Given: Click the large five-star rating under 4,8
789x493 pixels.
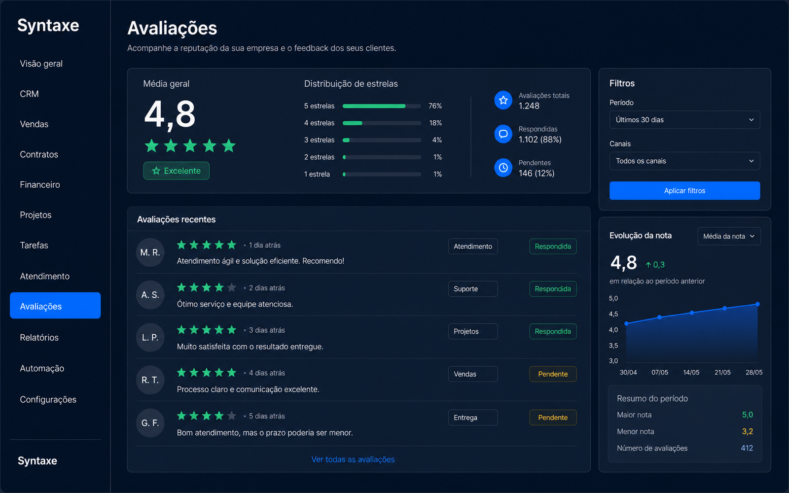Looking at the screenshot, I should click(190, 145).
